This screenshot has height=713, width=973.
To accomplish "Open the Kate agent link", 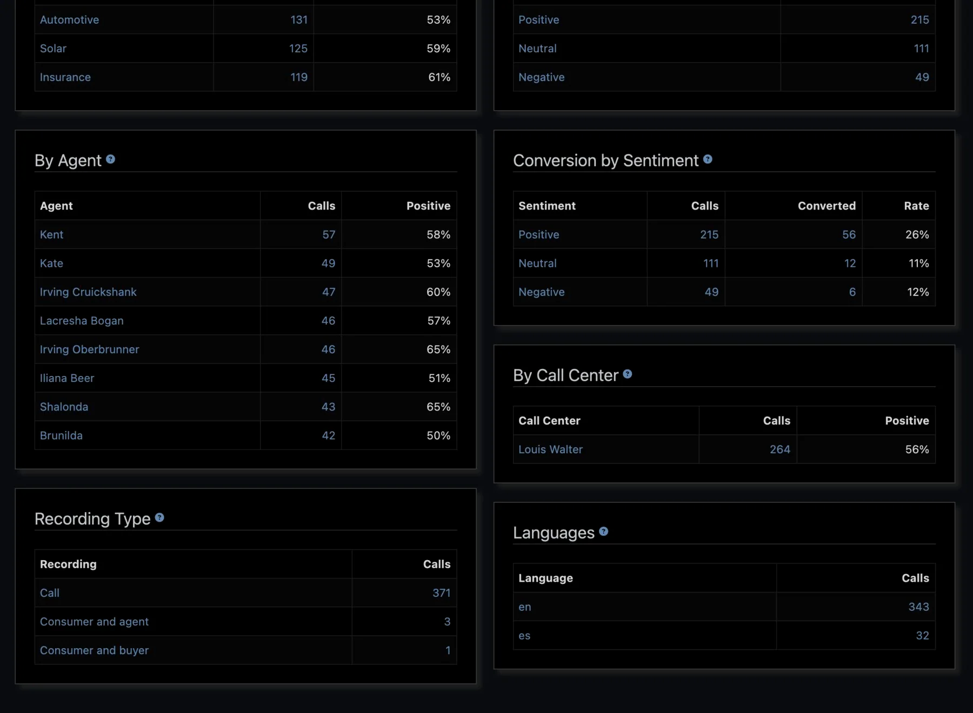I will tap(51, 263).
